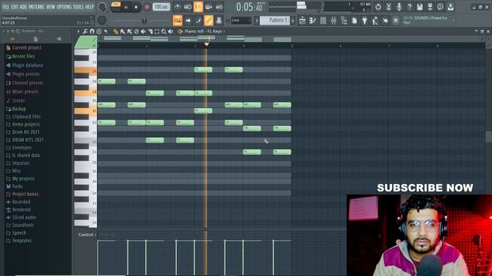The image size is (492, 276).
Task: Select the magnifier zoom tool in piano roll
Action: click(164, 31)
